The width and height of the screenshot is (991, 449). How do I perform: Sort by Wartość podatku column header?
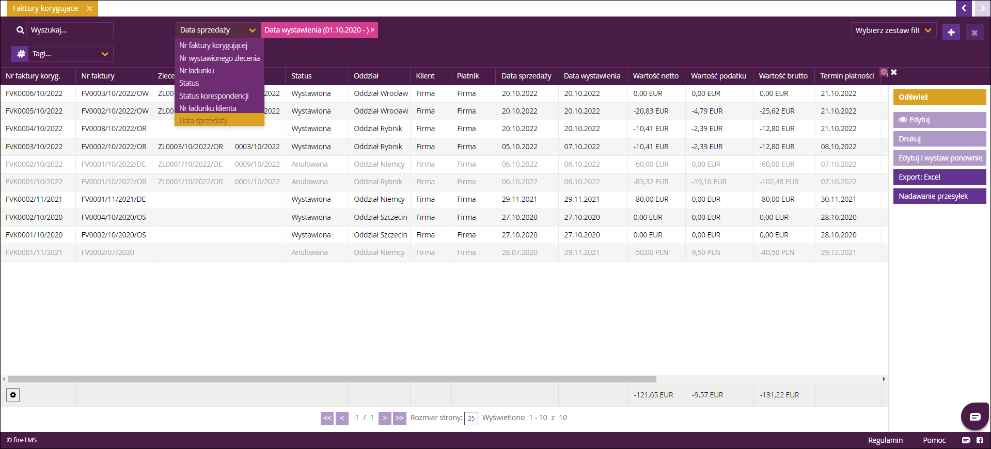coord(718,76)
